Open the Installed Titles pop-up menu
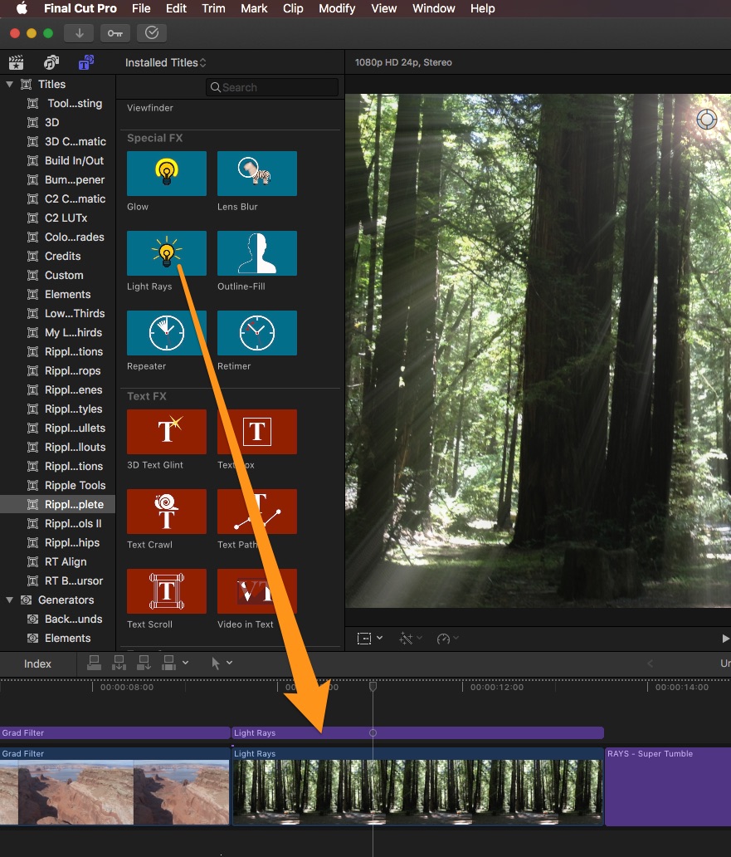 pos(165,63)
